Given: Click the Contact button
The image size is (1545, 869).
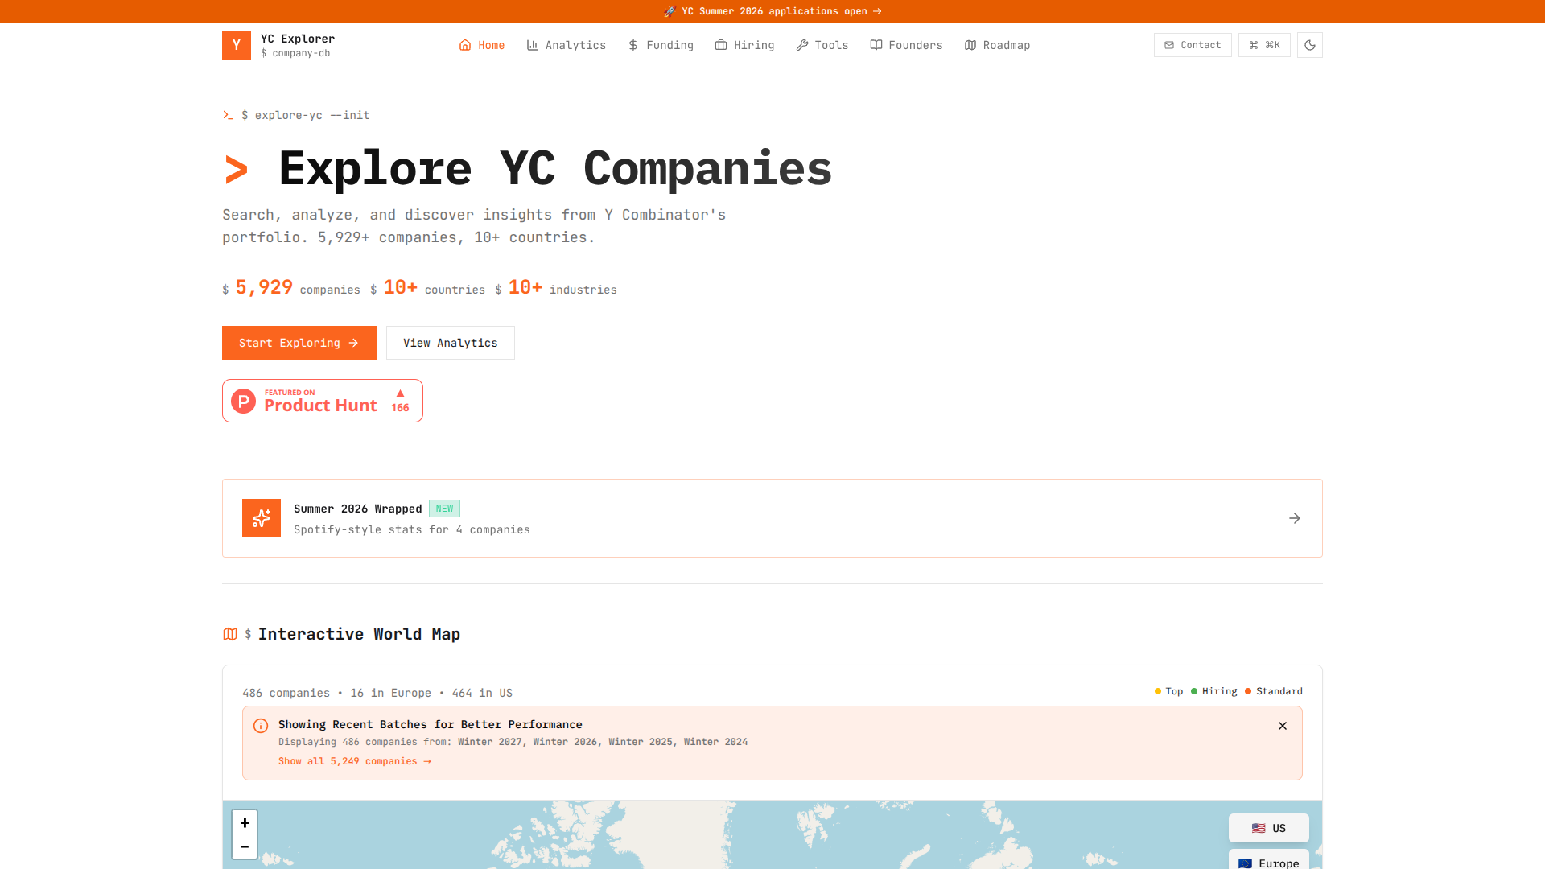Looking at the screenshot, I should point(1193,45).
